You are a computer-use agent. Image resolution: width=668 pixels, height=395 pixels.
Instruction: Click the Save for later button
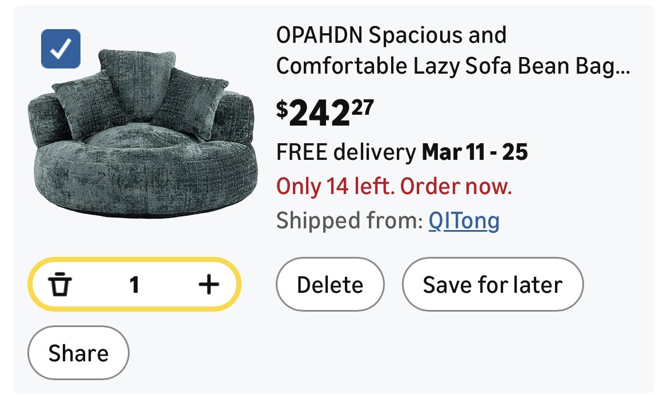pos(492,284)
